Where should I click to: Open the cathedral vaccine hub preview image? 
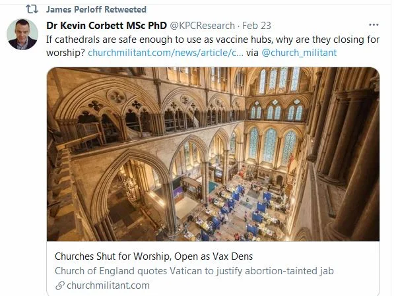(213, 154)
